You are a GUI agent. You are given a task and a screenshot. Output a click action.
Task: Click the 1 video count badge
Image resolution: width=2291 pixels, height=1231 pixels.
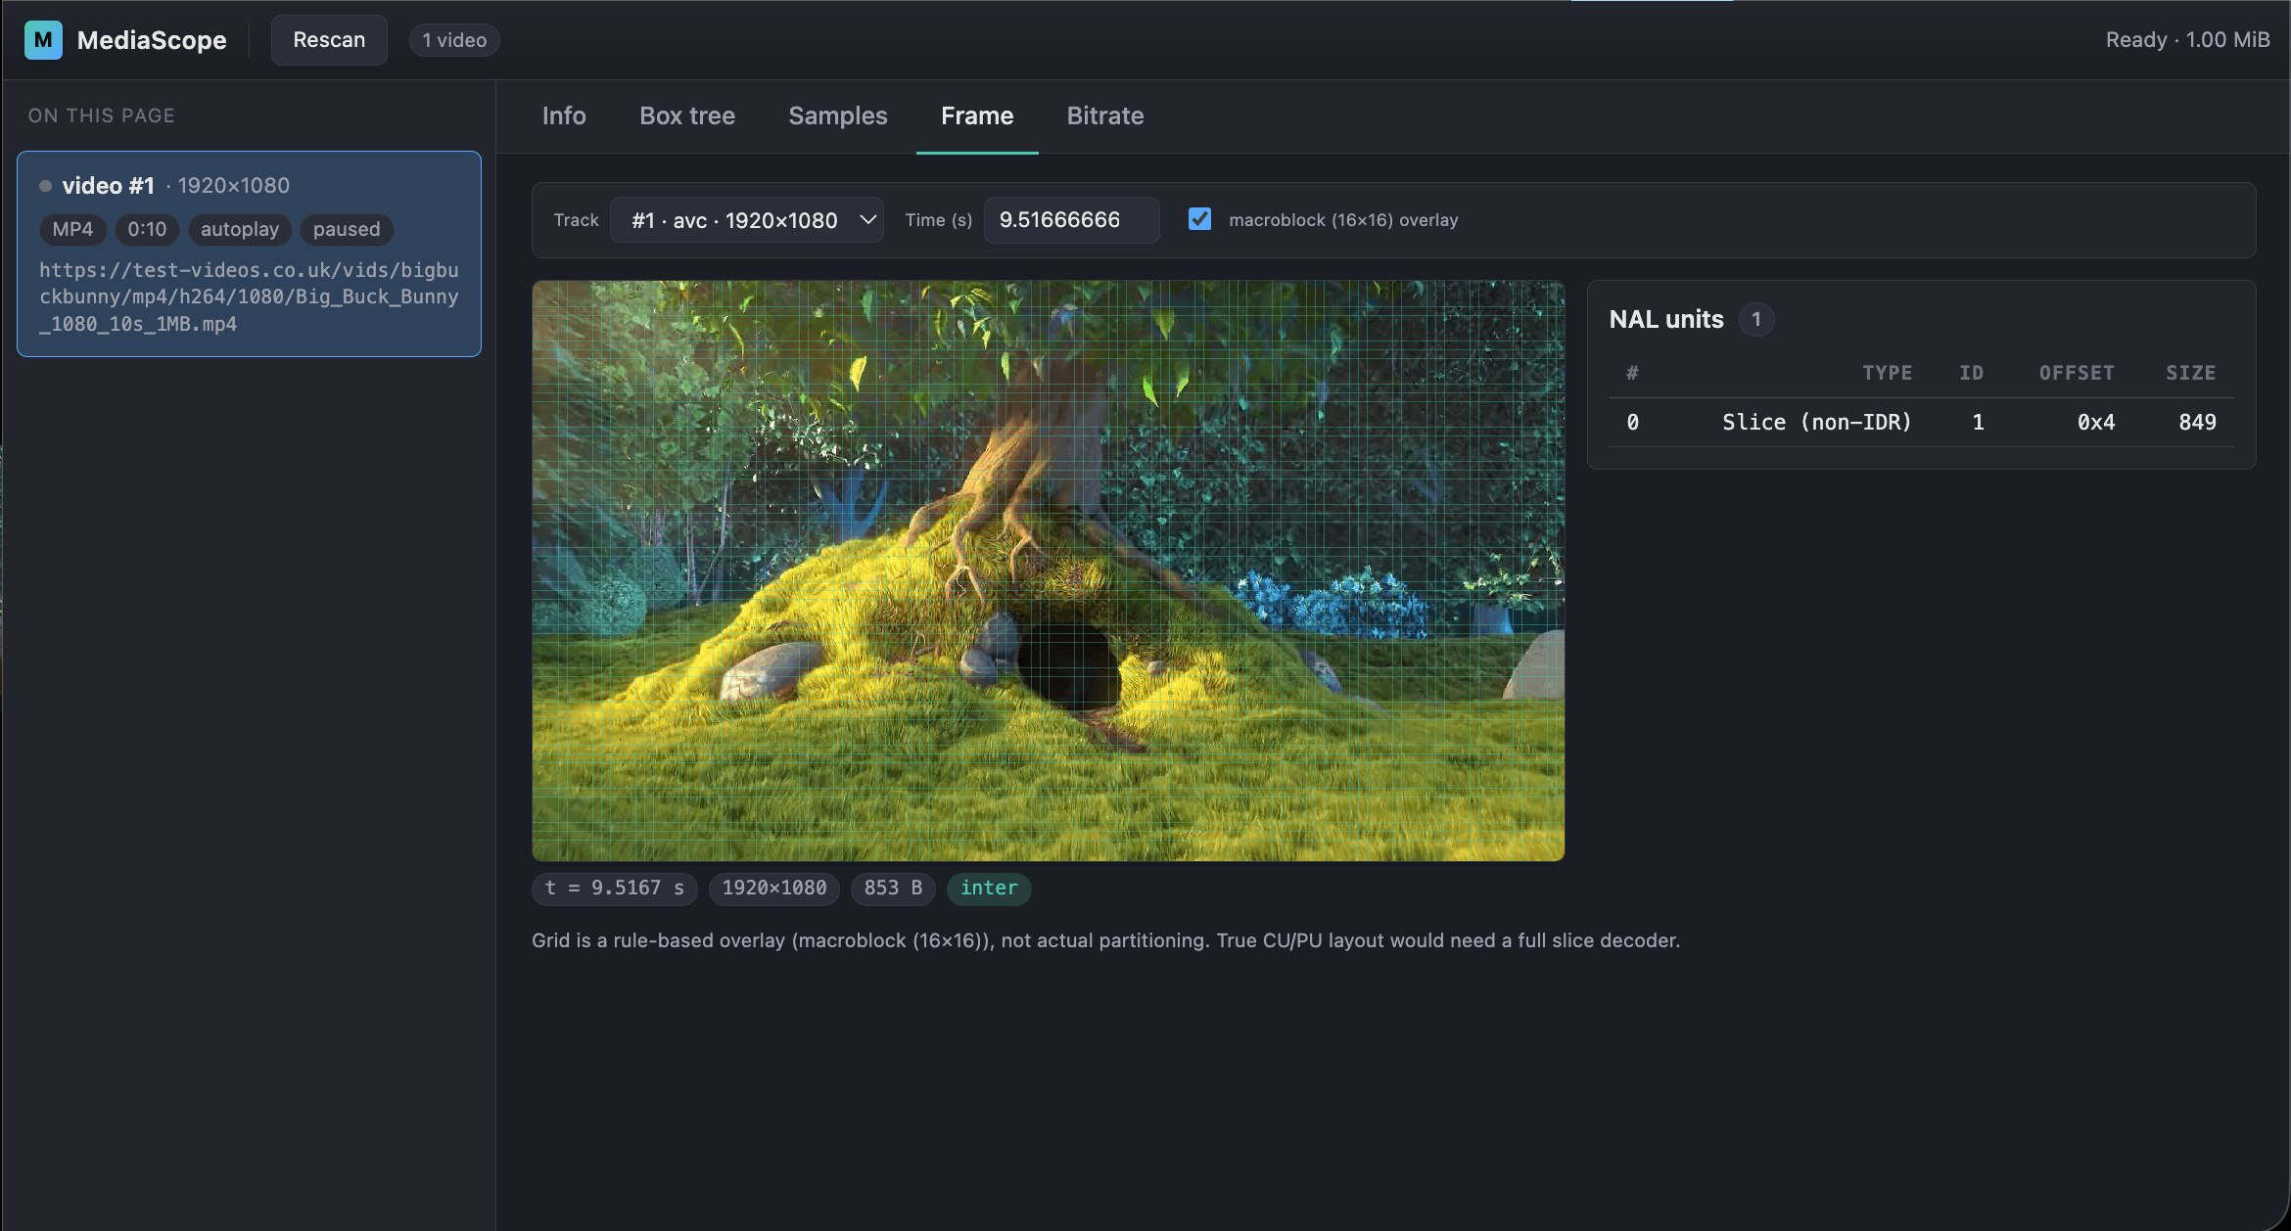pos(454,40)
